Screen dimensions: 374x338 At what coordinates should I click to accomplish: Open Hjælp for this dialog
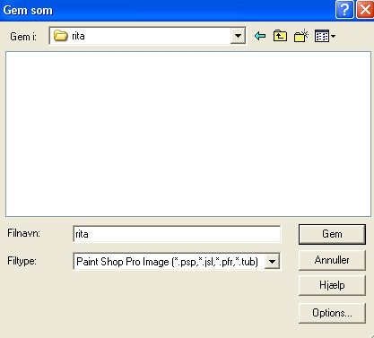click(x=332, y=285)
